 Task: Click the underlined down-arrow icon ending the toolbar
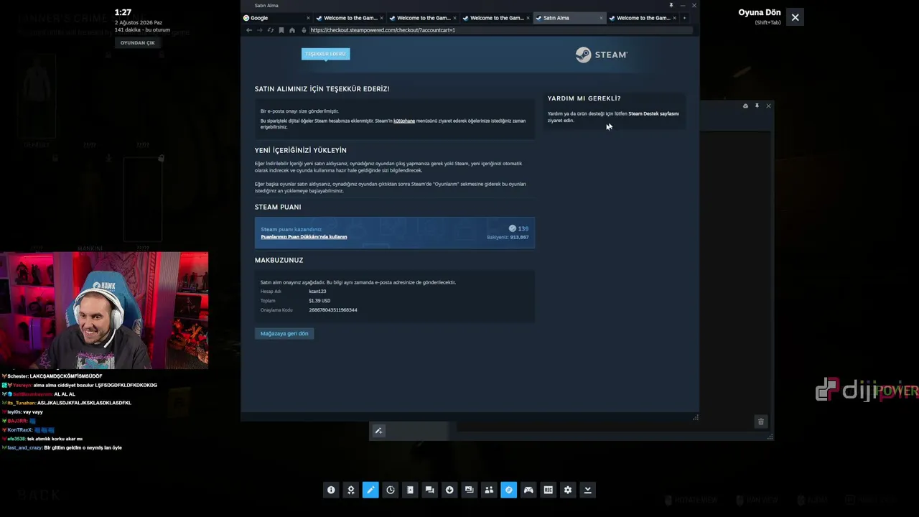[x=588, y=490]
